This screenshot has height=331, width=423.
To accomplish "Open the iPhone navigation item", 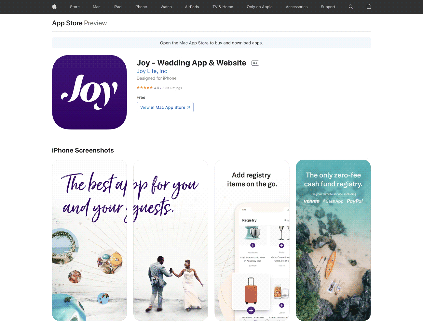I will tap(141, 7).
